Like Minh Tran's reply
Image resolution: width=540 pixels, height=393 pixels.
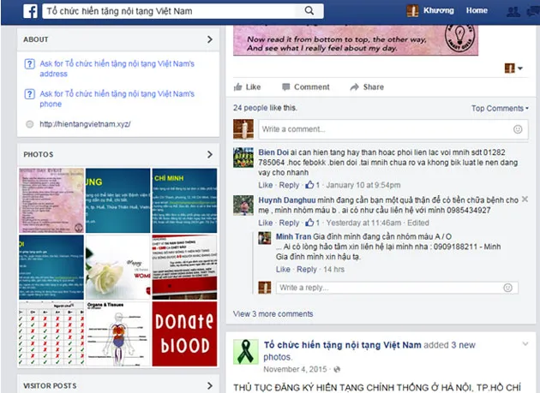(x=283, y=270)
